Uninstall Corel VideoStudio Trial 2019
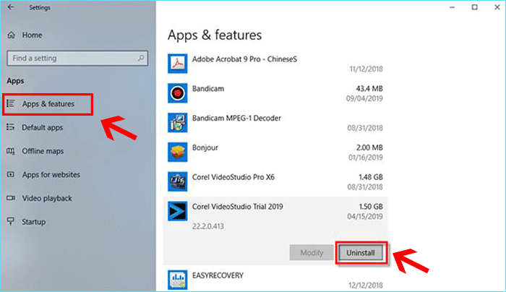The height and width of the screenshot is (292, 506). (361, 253)
